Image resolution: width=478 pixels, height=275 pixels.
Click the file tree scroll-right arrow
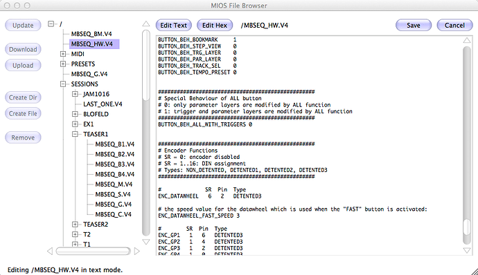pyautogui.click(x=137, y=251)
